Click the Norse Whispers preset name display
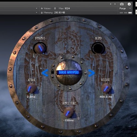 69,72
